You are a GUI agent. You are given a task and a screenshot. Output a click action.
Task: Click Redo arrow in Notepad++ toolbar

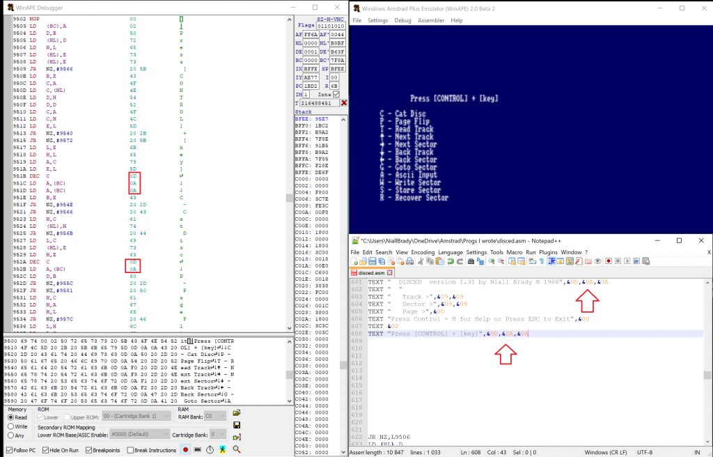tap(460, 261)
